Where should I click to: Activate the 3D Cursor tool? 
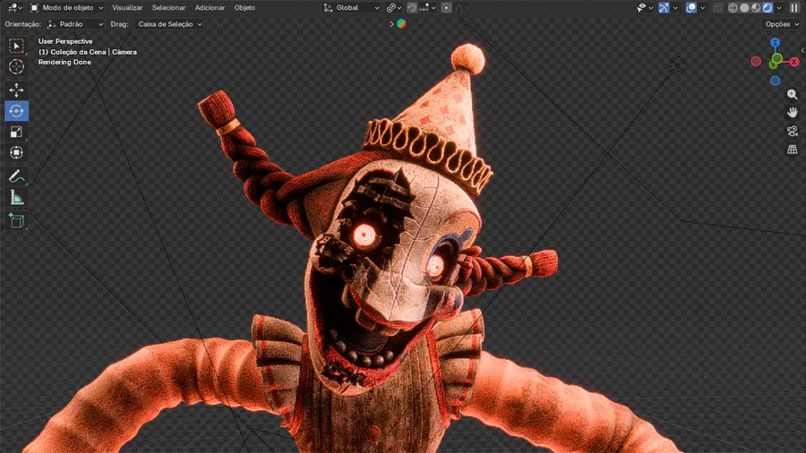(x=16, y=67)
